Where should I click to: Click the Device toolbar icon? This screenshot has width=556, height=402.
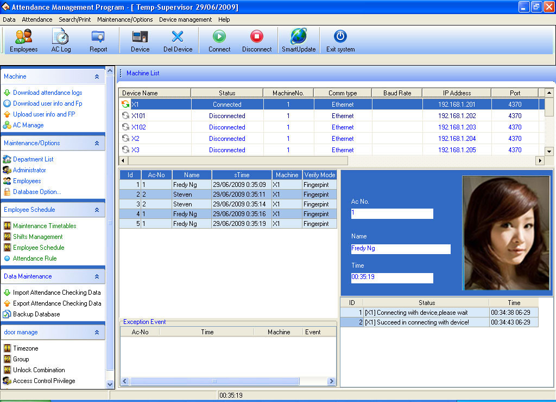point(140,37)
